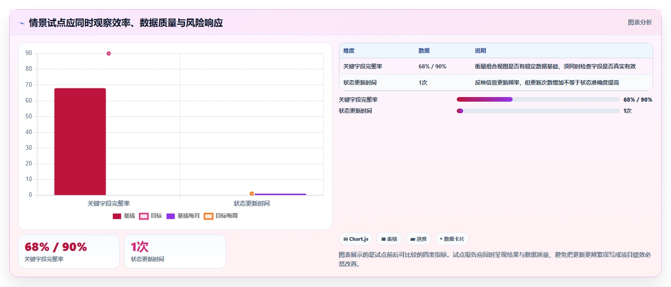Click the 状态更新时间 label beside progress bar
The image size is (671, 287).
pyautogui.click(x=356, y=111)
